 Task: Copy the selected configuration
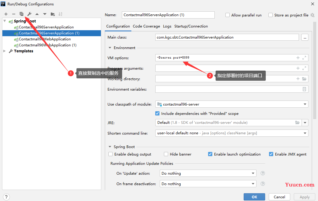pyautogui.click(x=21, y=14)
